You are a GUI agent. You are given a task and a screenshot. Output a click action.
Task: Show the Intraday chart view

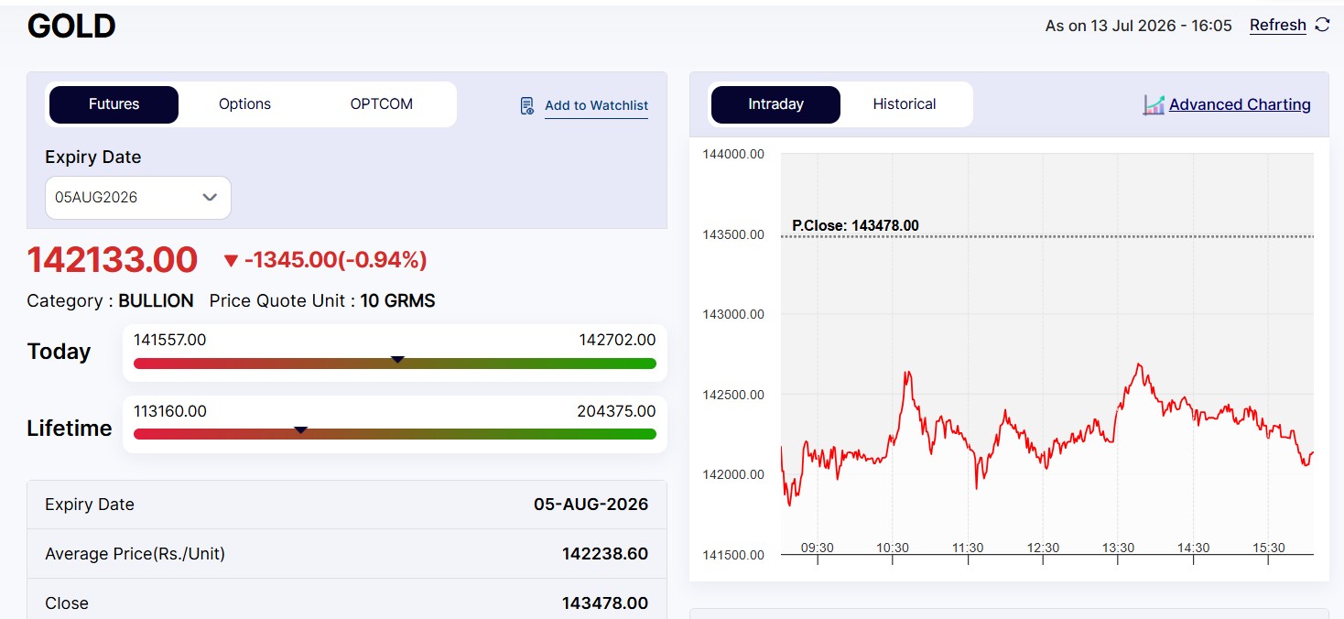[x=775, y=104]
